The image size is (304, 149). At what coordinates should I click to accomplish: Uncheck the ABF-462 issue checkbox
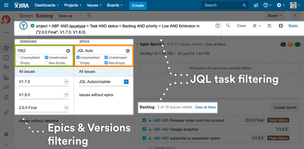coord(144,129)
